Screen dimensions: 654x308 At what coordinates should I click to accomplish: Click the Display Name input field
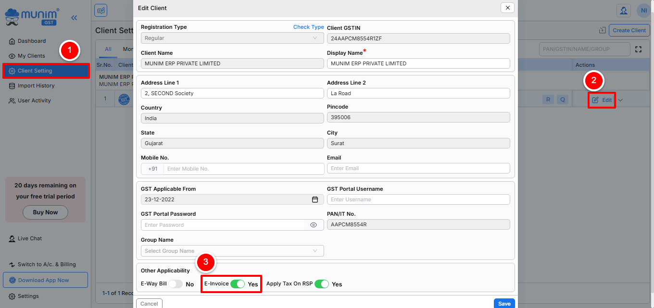pyautogui.click(x=418, y=63)
